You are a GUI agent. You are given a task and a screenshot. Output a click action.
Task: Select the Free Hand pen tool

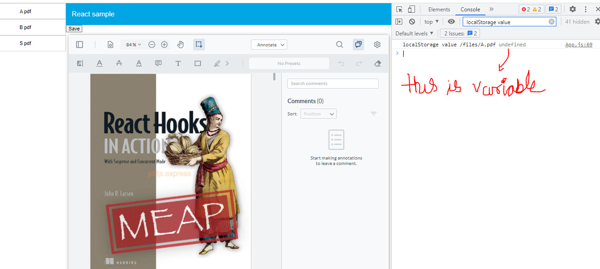point(217,64)
